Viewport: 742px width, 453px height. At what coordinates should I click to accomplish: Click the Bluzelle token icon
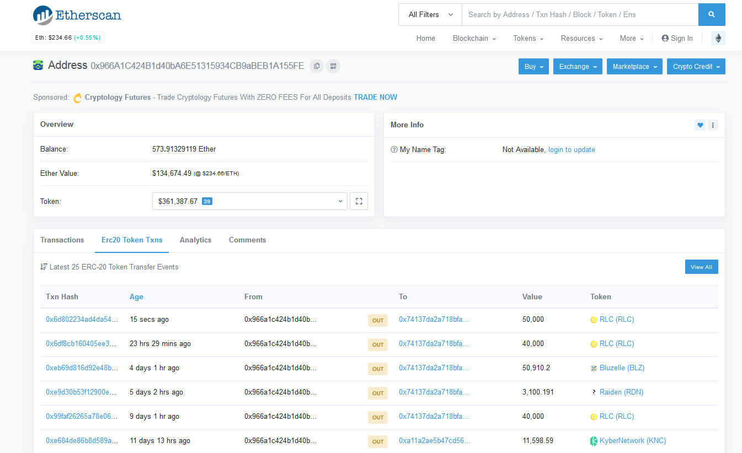(594, 368)
